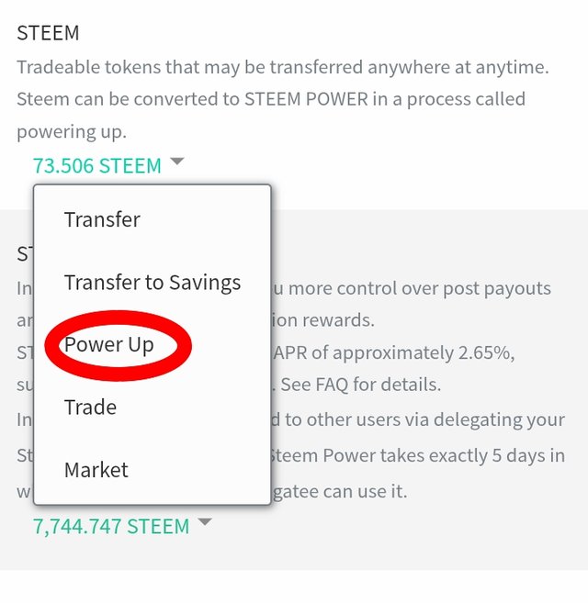Image resolution: width=588 pixels, height=603 pixels.
Task: Click 'Steem Power takes exactly 5 days' text
Action: [416, 454]
